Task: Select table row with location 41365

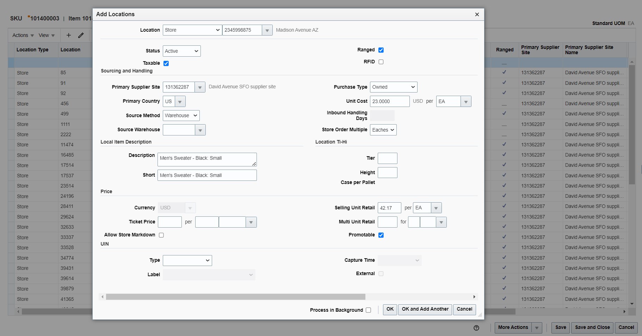Action: pyautogui.click(x=50, y=299)
